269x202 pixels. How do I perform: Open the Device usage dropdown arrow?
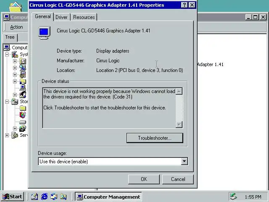point(184,161)
